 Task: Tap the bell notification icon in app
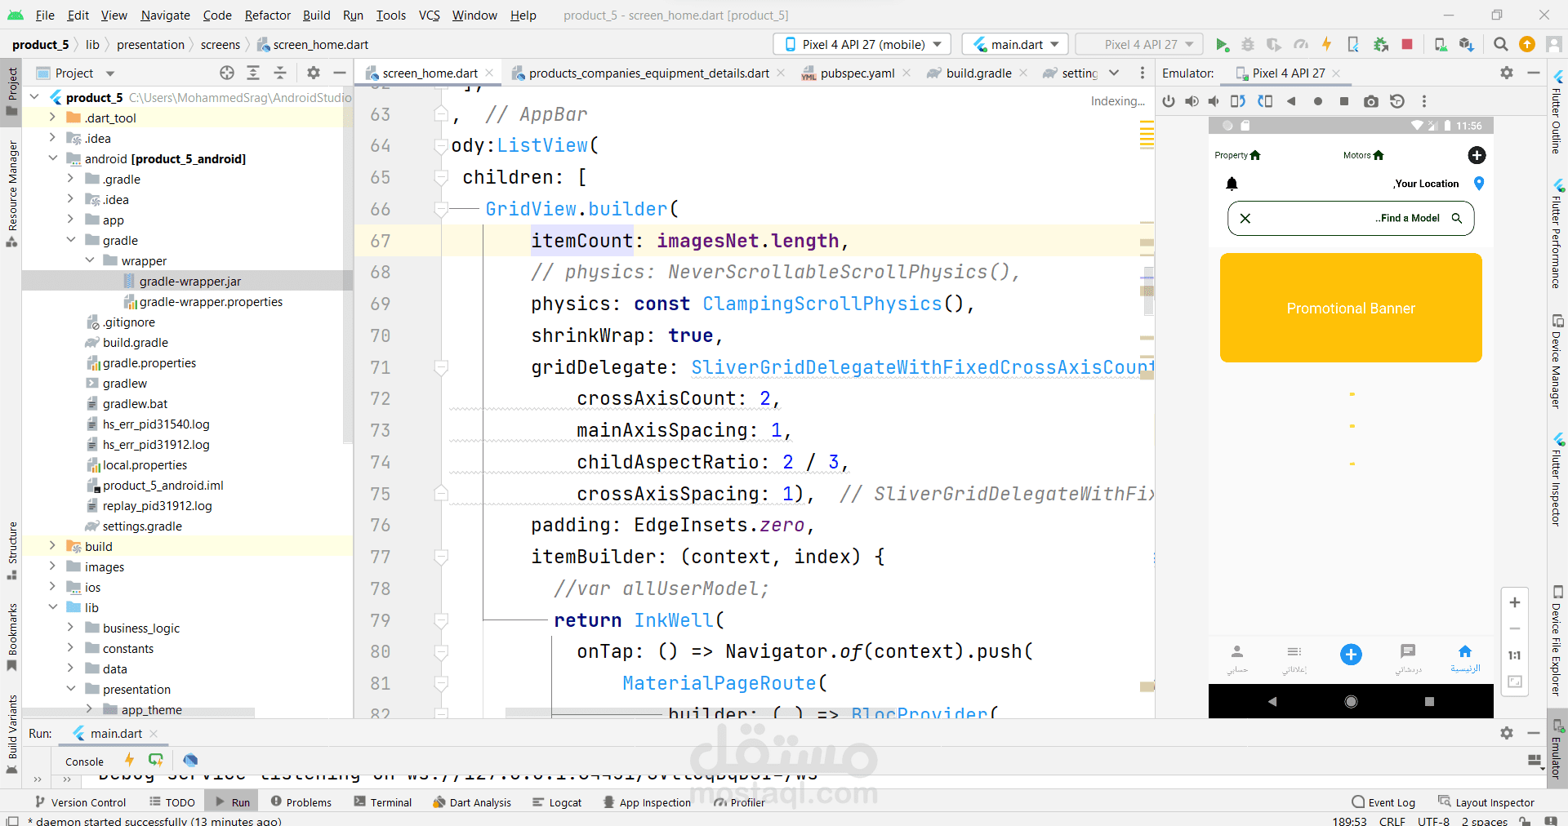tap(1232, 184)
